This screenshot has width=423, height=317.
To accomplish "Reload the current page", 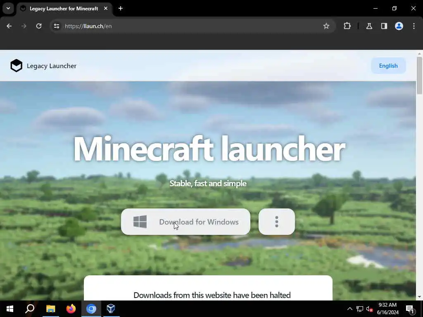I will 39,26.
